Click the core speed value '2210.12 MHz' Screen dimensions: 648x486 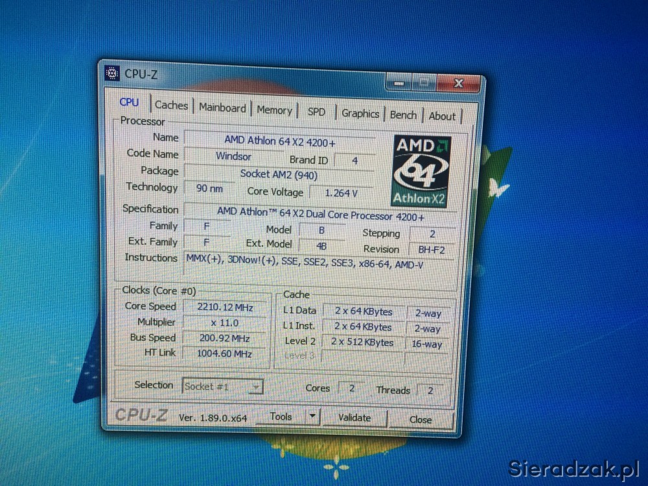tap(226, 307)
